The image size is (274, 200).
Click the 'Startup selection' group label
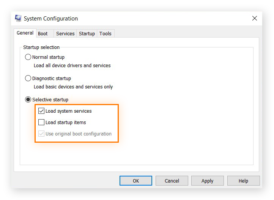click(41, 47)
